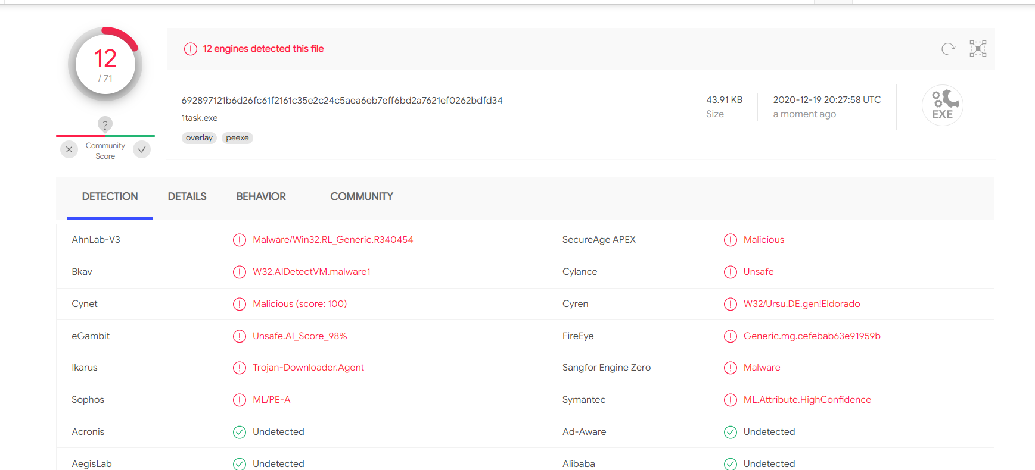Click the 'a moment ago' text
Viewport: 1035px width, 470px height.
pos(804,114)
